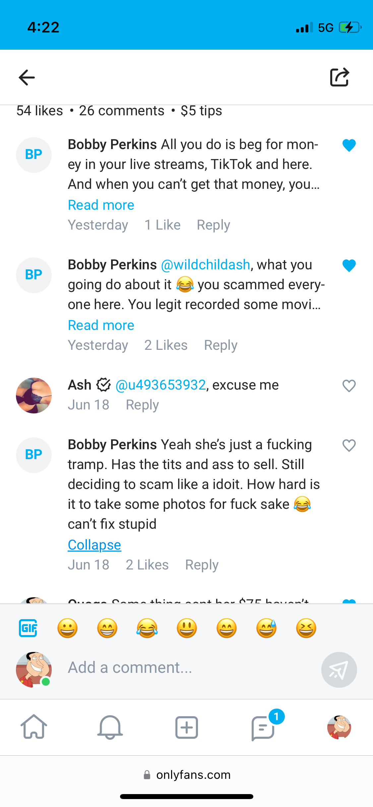The width and height of the screenshot is (373, 807).
Task: Insert the sweat smile emoji
Action: (266, 628)
